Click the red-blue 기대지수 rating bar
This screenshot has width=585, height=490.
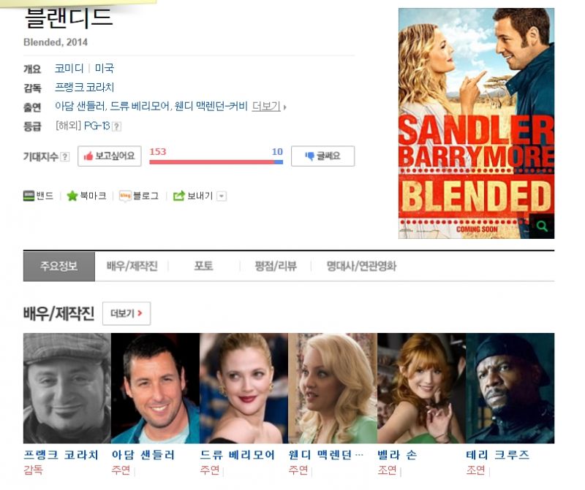coord(216,162)
